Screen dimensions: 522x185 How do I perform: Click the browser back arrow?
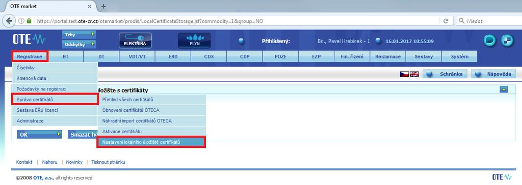pos(9,21)
